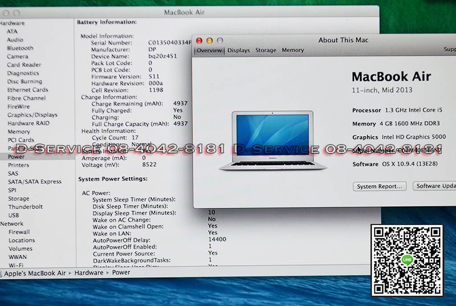This screenshot has height=306, width=456.
Task: Select Audio in the hardware list
Action: tap(15, 40)
